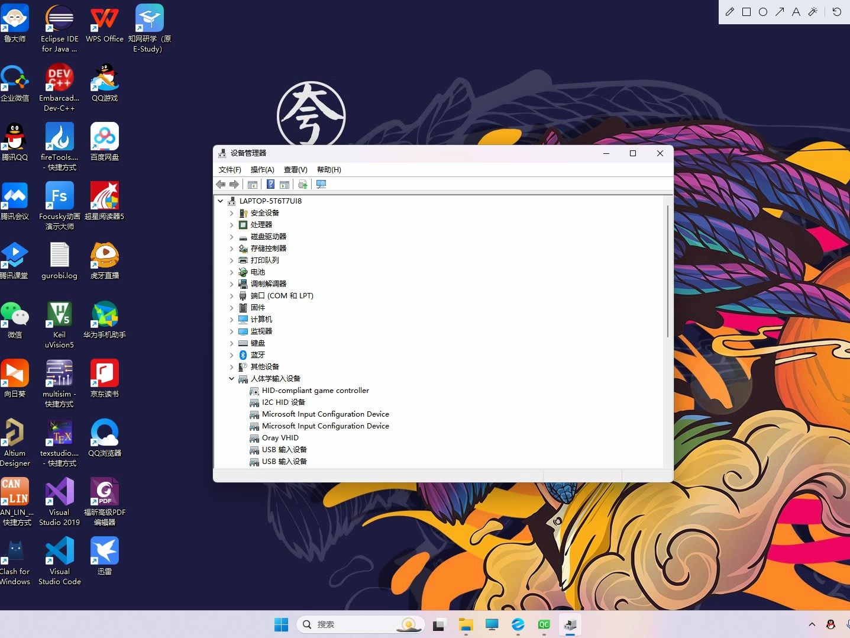Screen dimensions: 850x638
Task: Expand the 安全设备 category
Action: coord(231,213)
